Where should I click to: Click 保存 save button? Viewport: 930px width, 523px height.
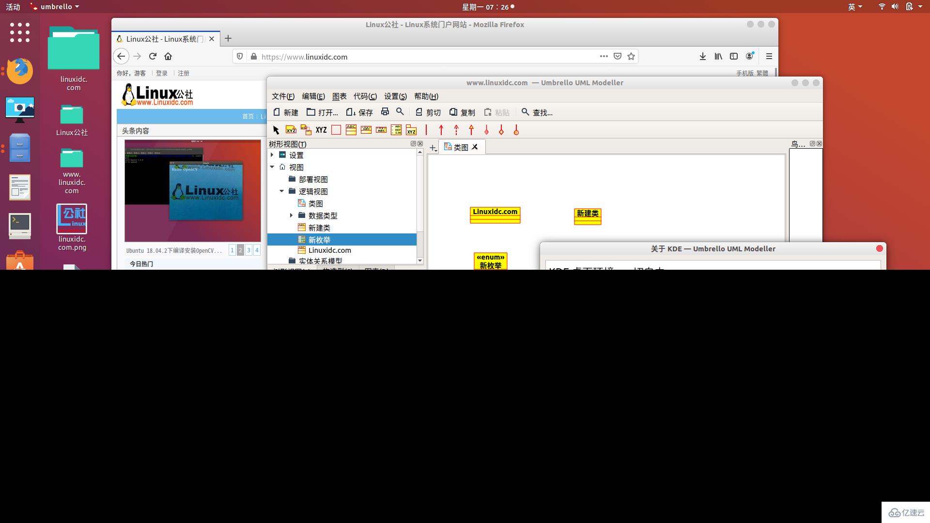coord(359,112)
